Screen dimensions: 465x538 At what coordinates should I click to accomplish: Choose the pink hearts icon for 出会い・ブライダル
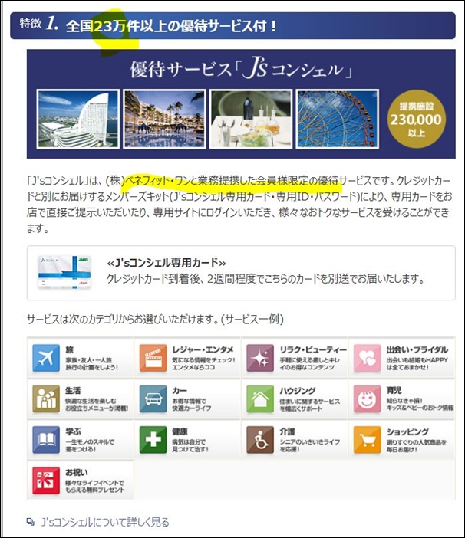click(x=367, y=358)
